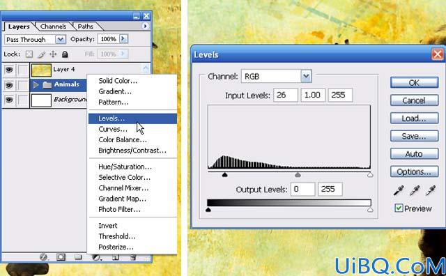Viewport: 446px width, 276px height.
Task: Click the white output levels slider
Action: tap(370, 210)
